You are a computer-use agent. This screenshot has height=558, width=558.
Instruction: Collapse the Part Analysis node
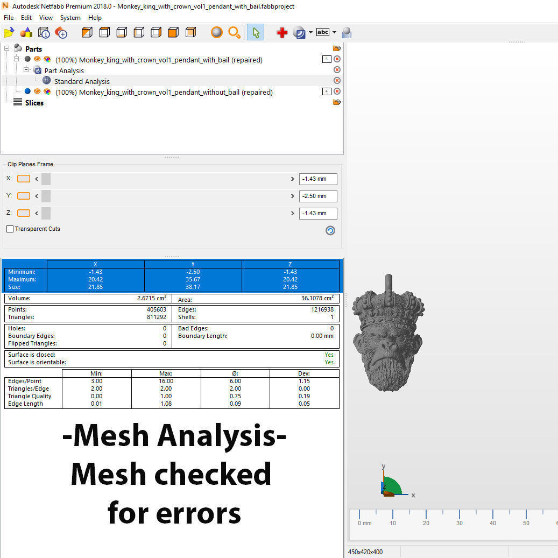[x=26, y=70]
